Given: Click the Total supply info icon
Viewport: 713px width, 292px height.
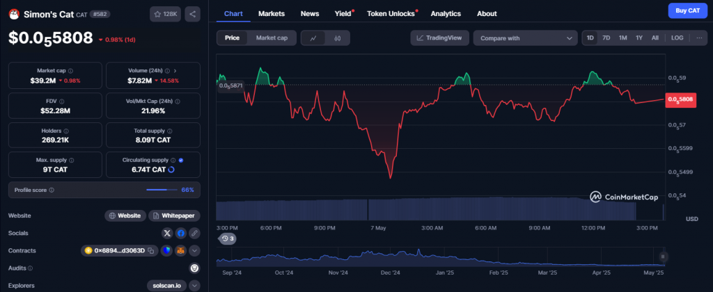Looking at the screenshot, I should pos(170,131).
